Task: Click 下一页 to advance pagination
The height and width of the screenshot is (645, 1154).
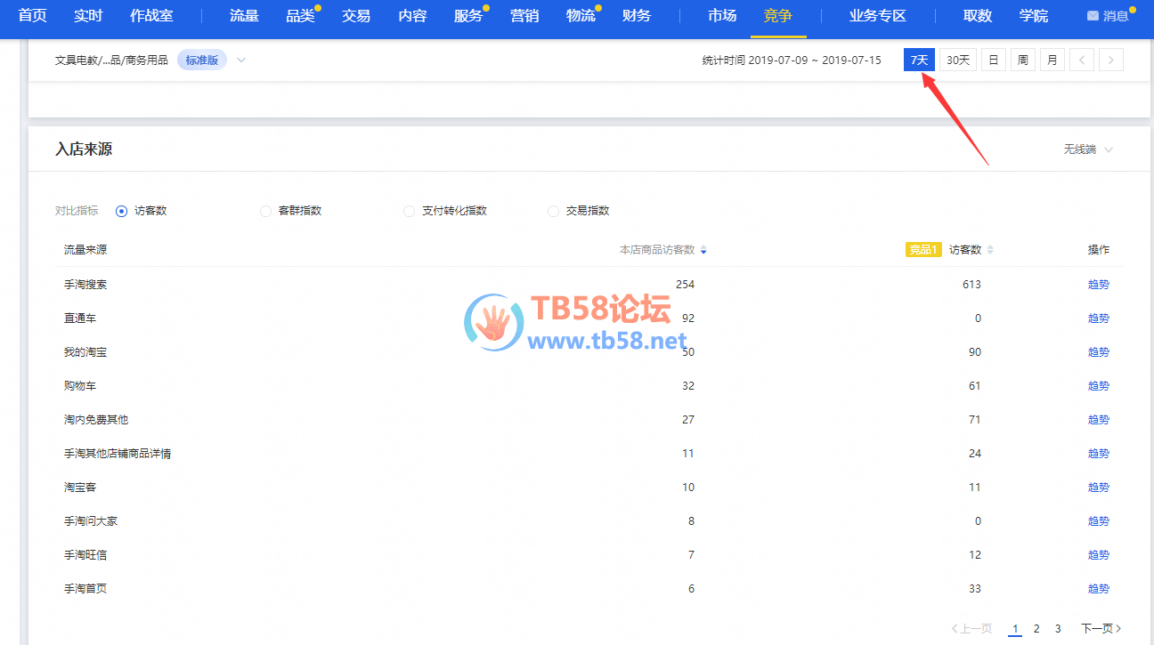Action: click(1101, 628)
